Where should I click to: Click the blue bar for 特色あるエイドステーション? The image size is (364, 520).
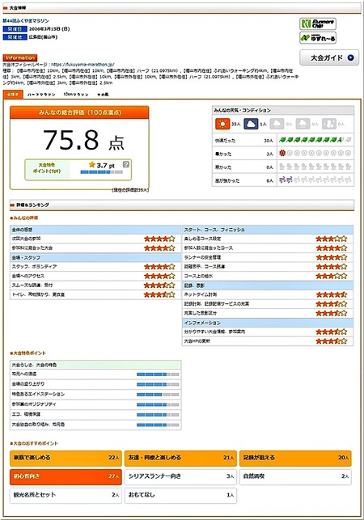pos(158,395)
